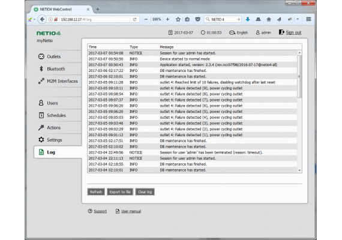Click the Pocket shield icon
342x240 pixels.
[197, 19]
